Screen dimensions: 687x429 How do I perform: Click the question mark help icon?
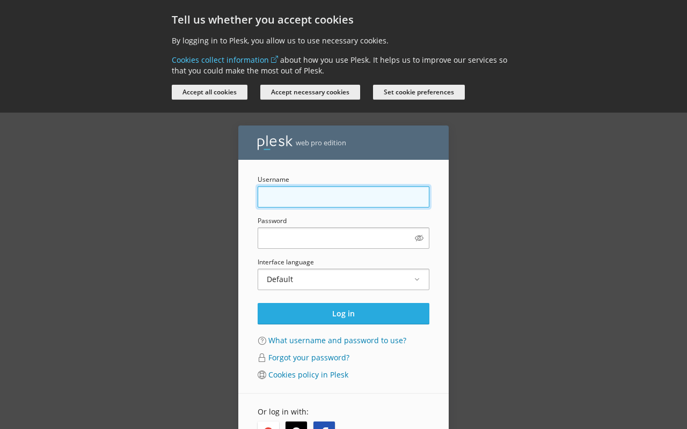262,341
